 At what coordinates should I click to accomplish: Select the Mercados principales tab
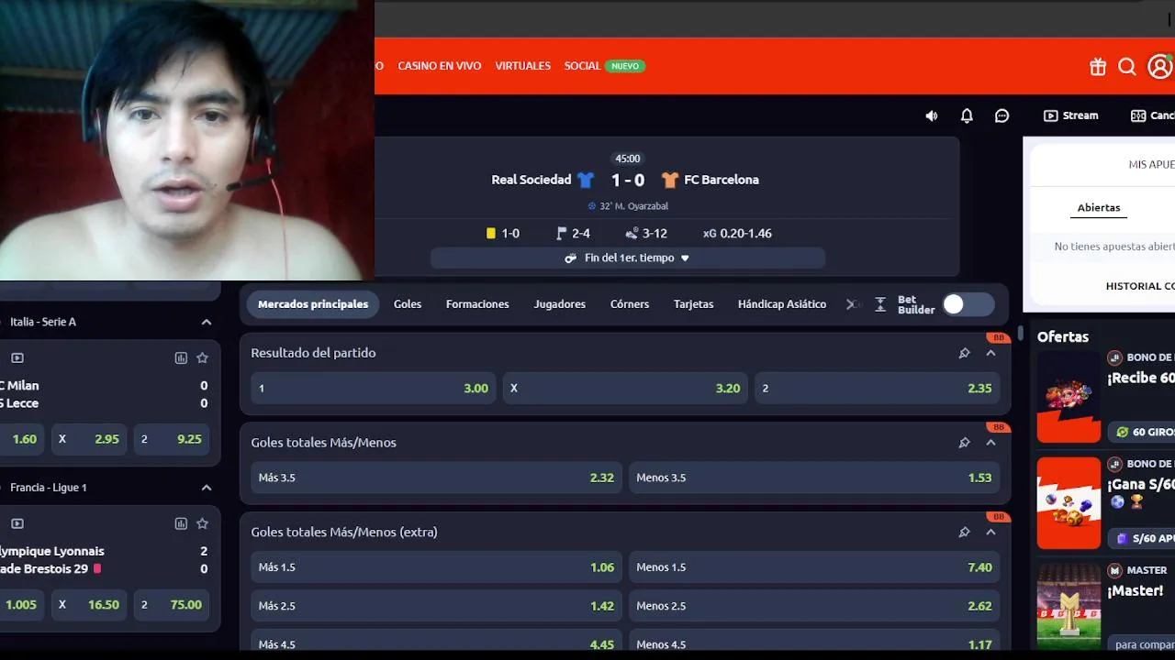(313, 304)
